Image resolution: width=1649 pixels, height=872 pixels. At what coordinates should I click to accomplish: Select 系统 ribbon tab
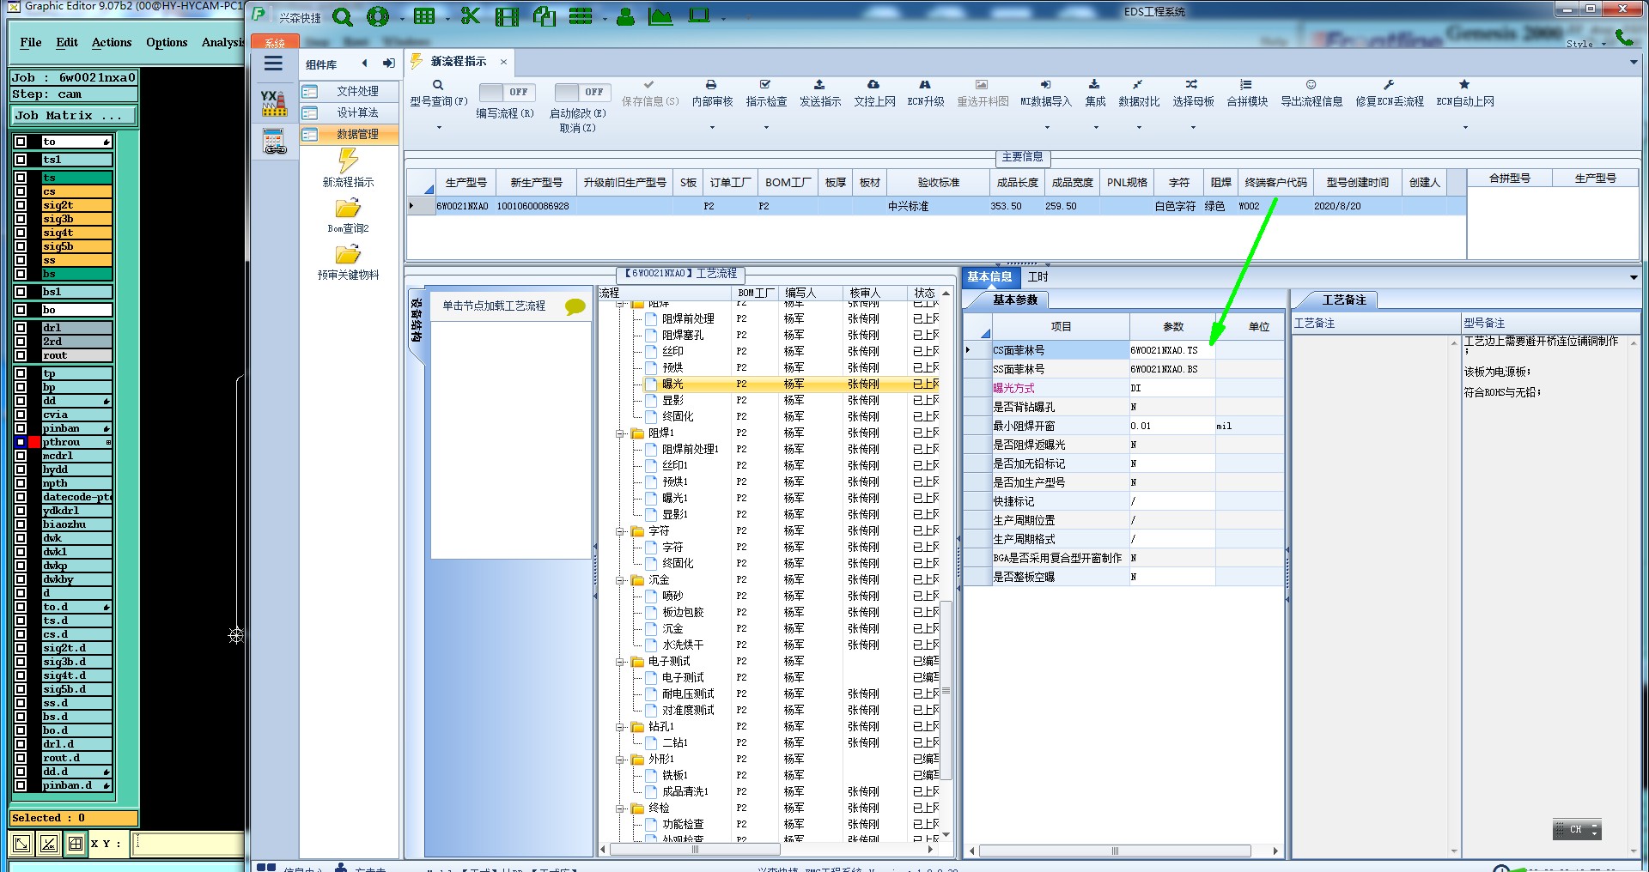pos(274,42)
